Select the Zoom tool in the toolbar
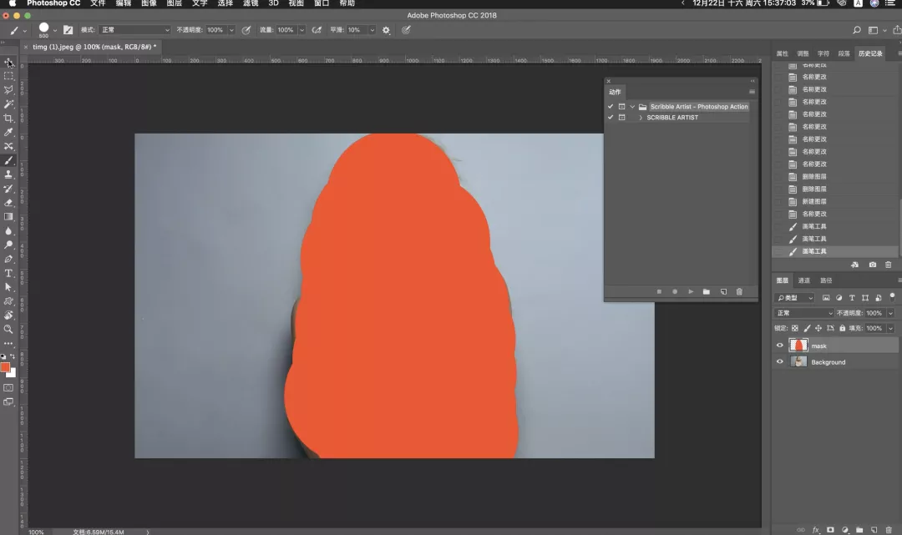 pos(8,330)
